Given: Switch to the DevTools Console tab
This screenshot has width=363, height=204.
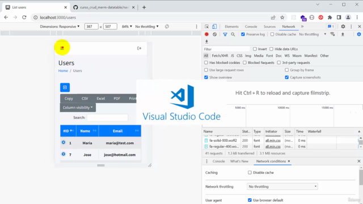Looking at the screenshot, I should 251,27.
